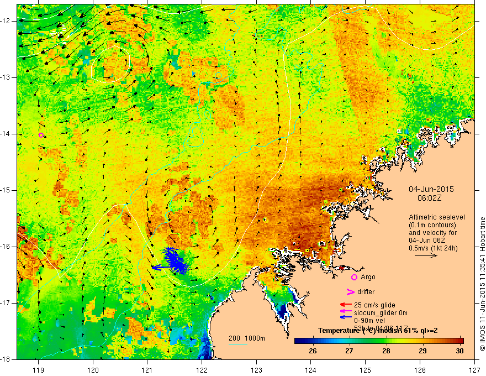This screenshot has width=486, height=376.
Task: Click the '200 1000m' isobath label
Action: tap(247, 338)
